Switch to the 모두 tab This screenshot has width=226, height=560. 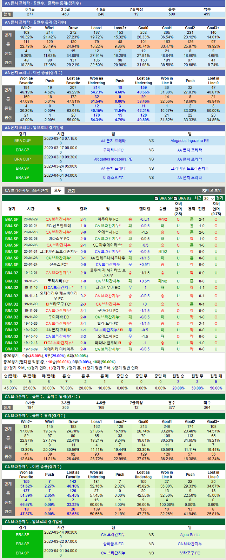coord(58,190)
